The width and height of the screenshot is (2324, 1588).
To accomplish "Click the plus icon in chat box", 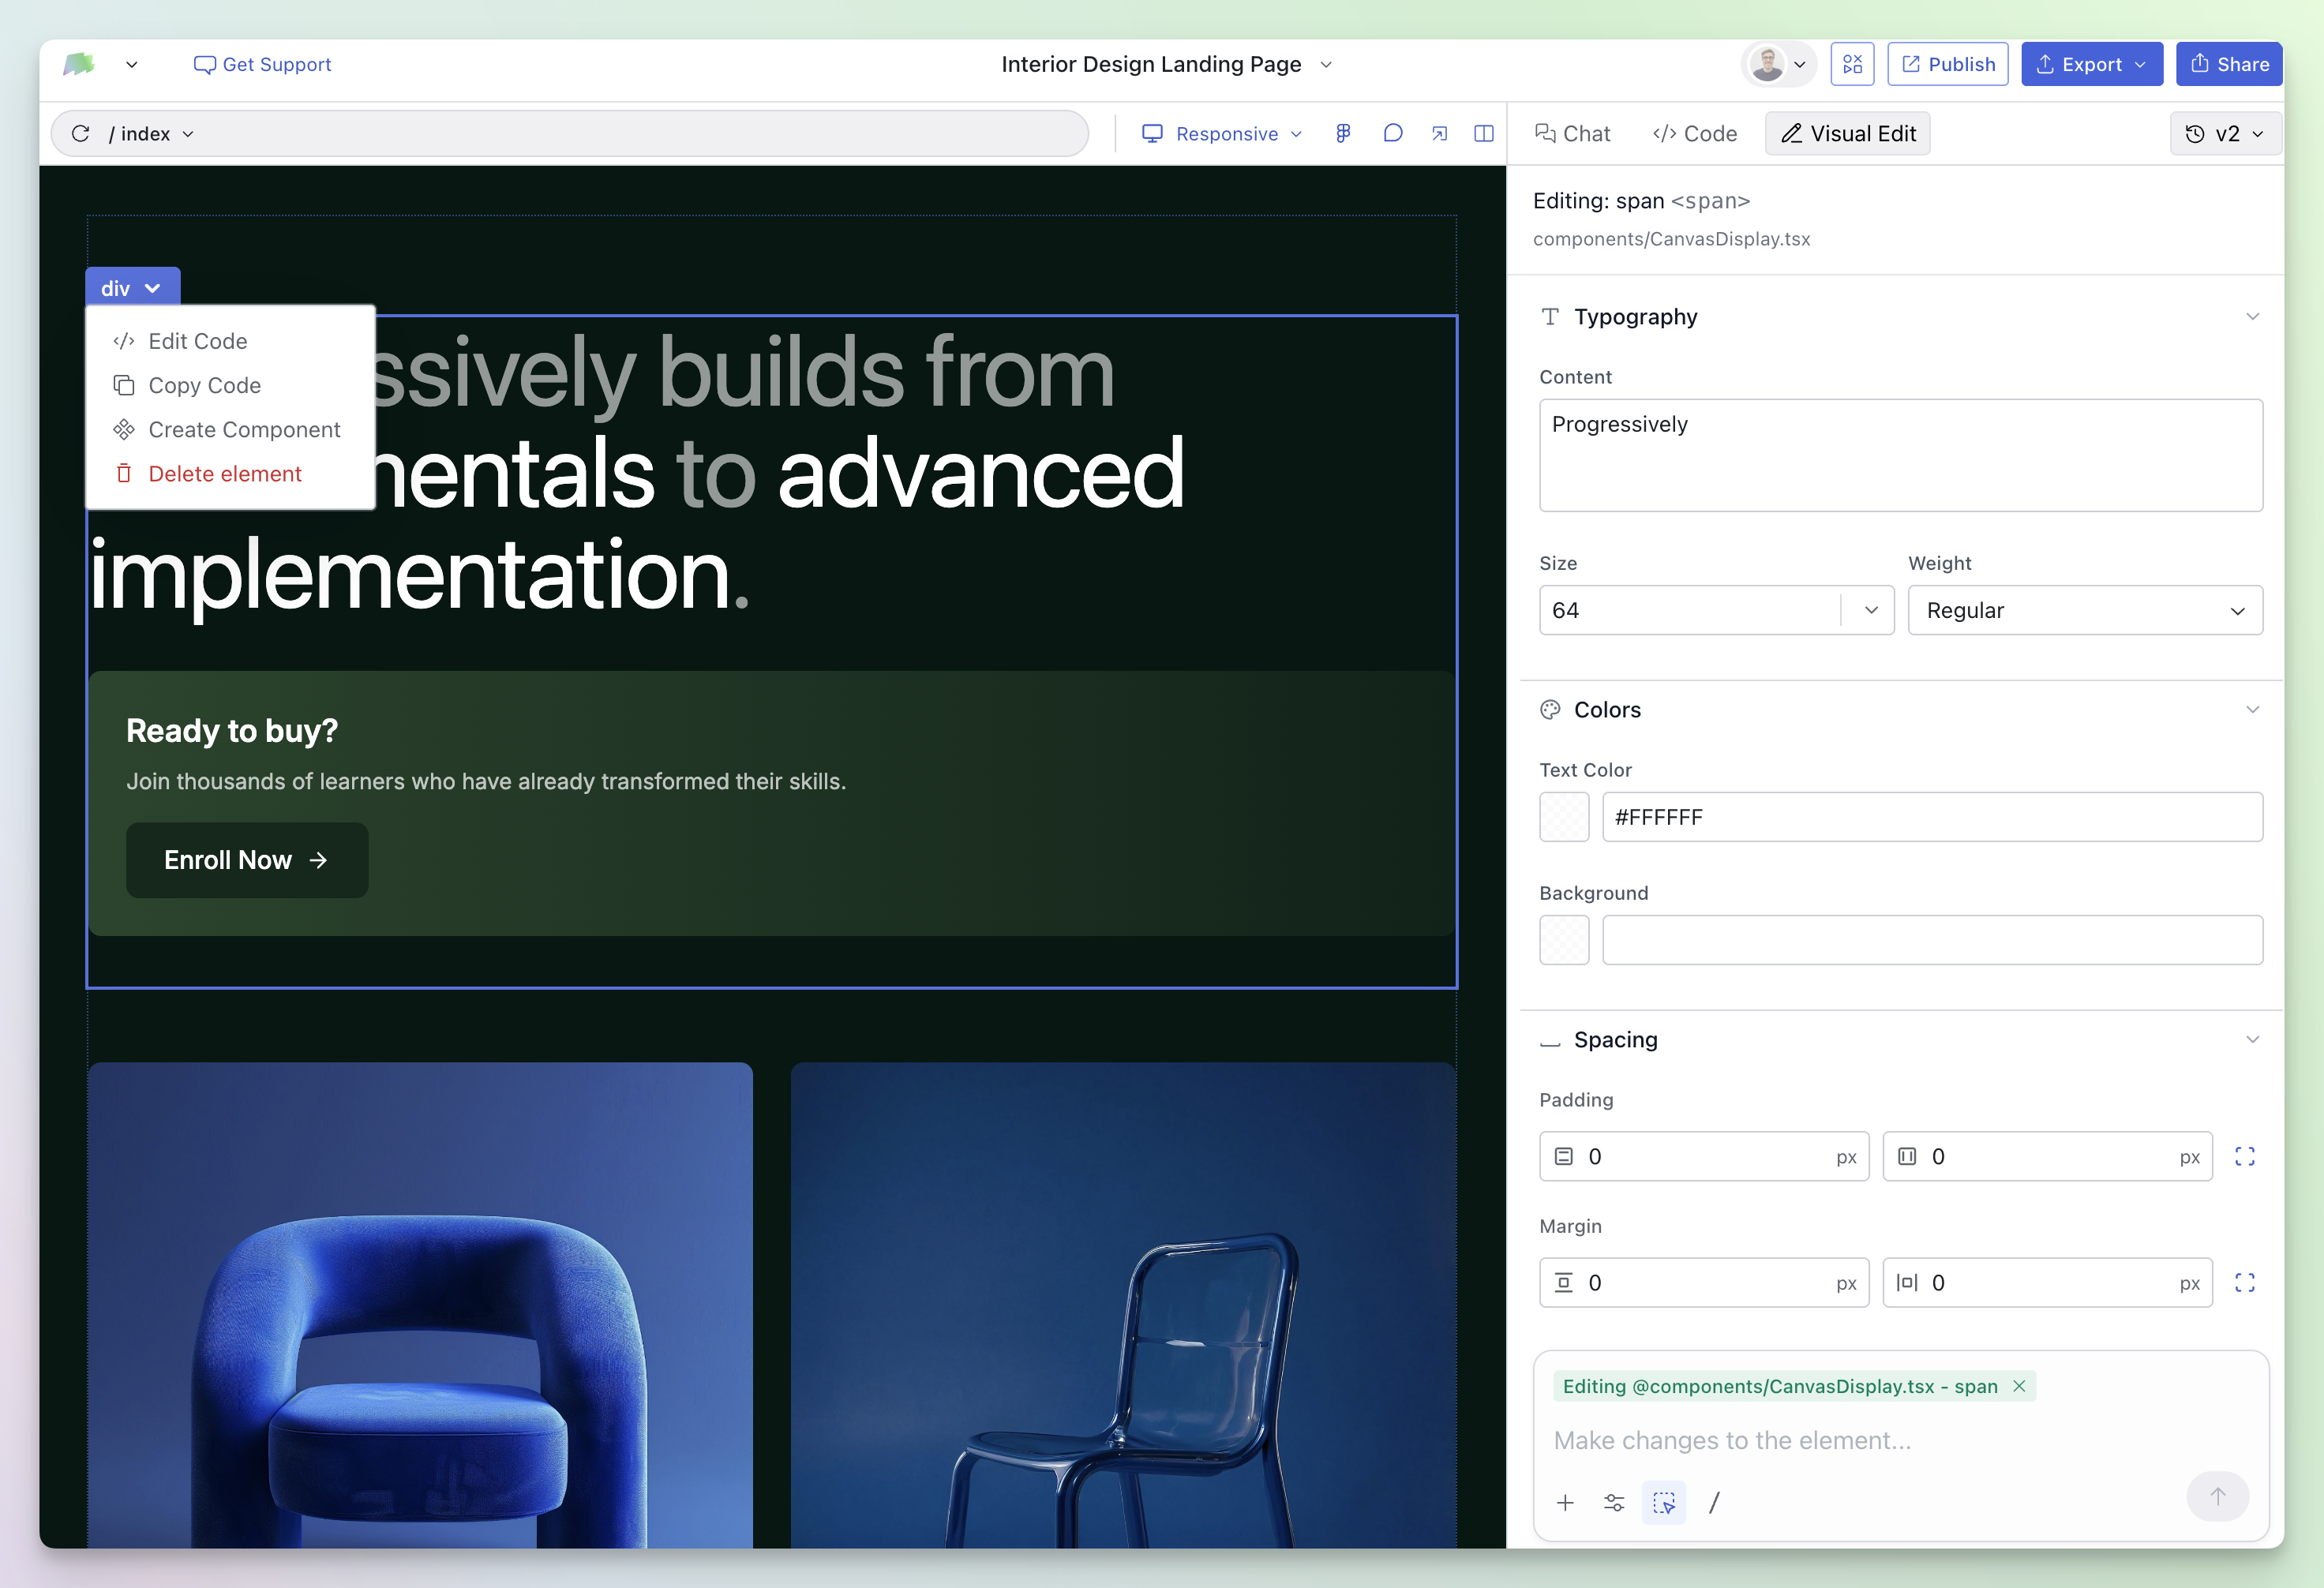I will click(1565, 1502).
